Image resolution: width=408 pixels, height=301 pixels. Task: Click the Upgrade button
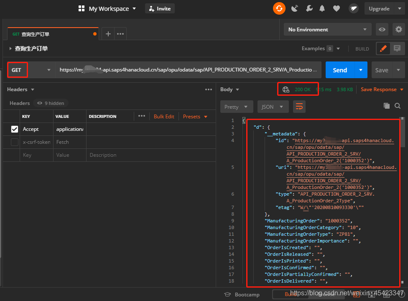pos(379,9)
